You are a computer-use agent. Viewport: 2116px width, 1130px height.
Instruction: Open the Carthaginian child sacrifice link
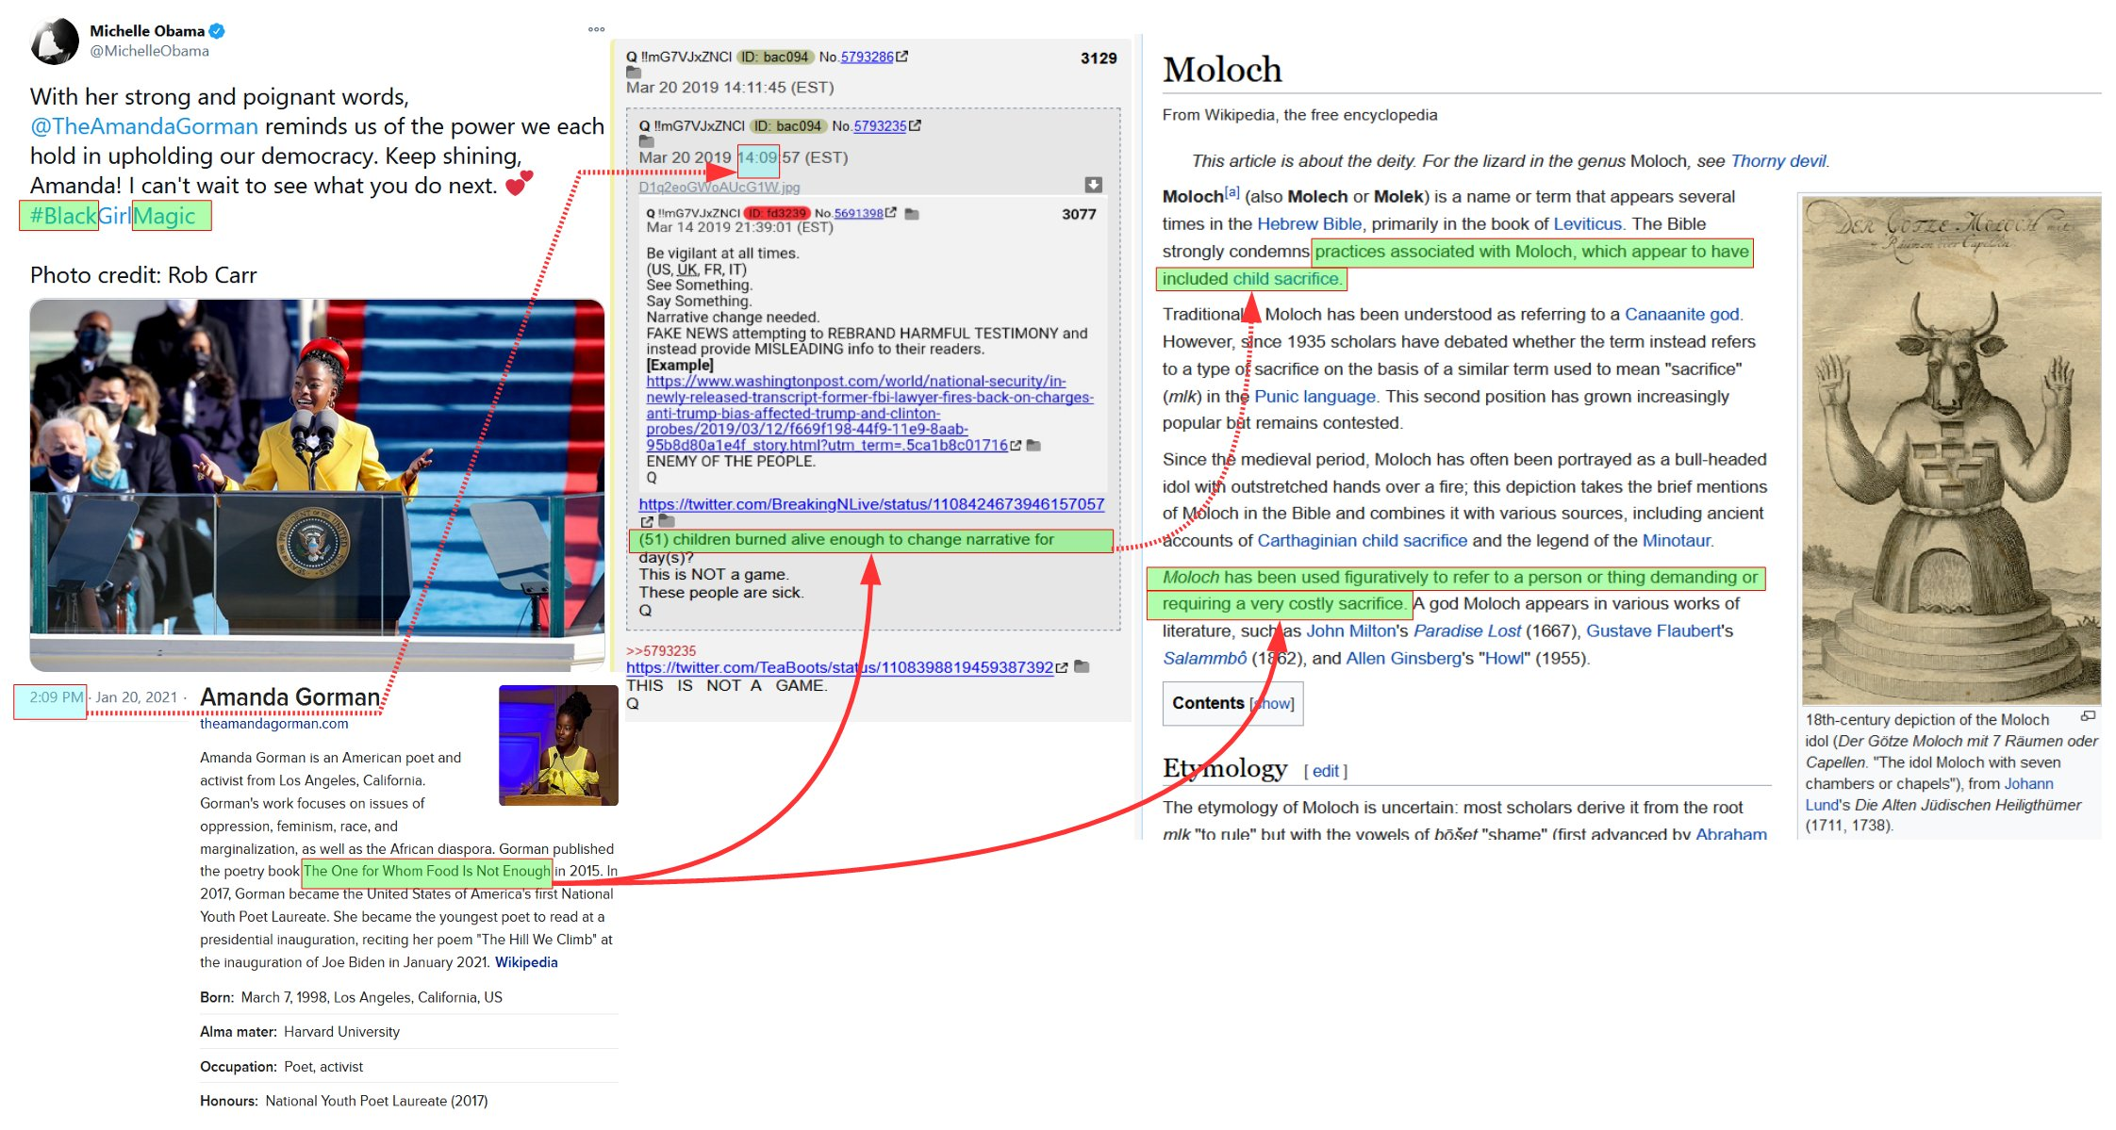click(x=1362, y=541)
